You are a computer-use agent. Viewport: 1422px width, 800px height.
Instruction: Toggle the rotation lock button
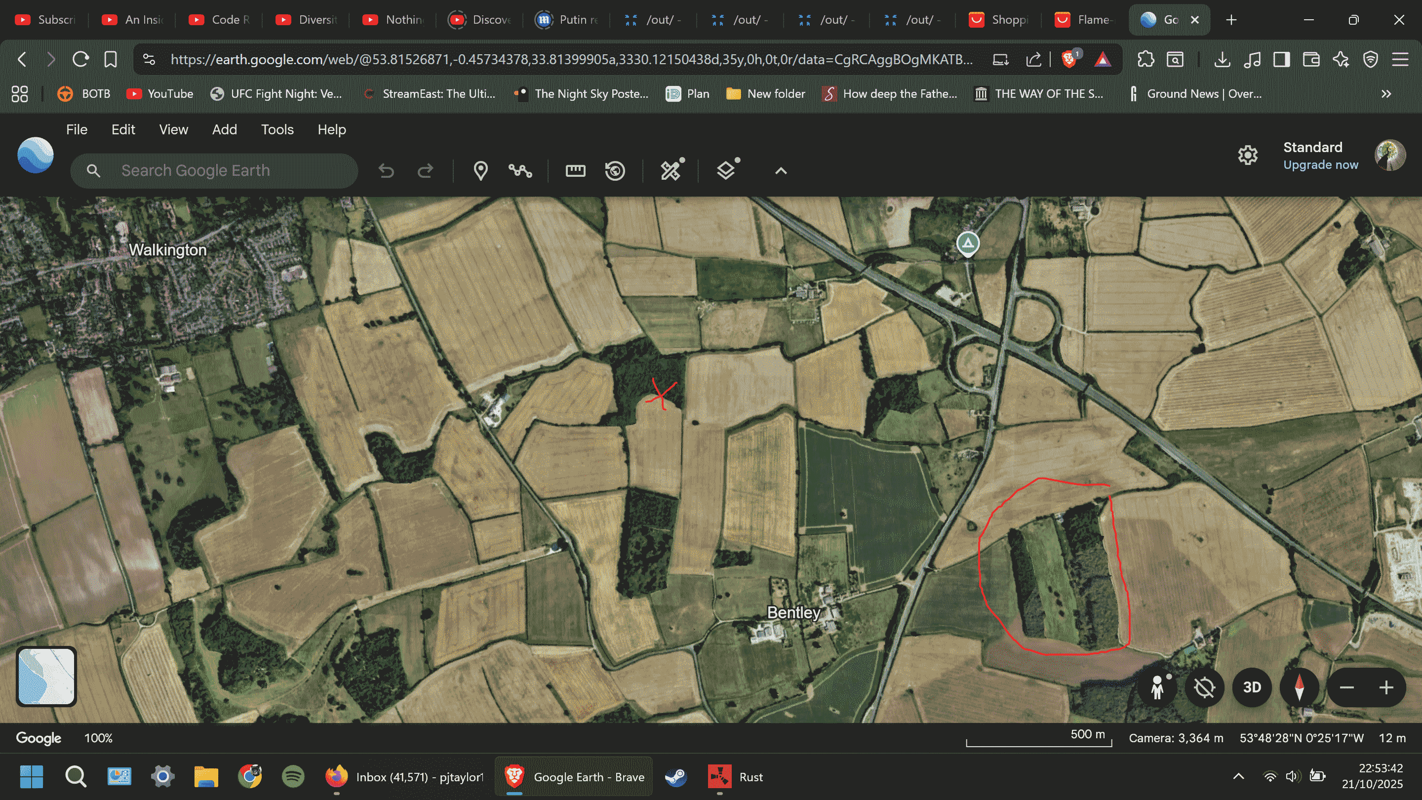click(x=1205, y=687)
